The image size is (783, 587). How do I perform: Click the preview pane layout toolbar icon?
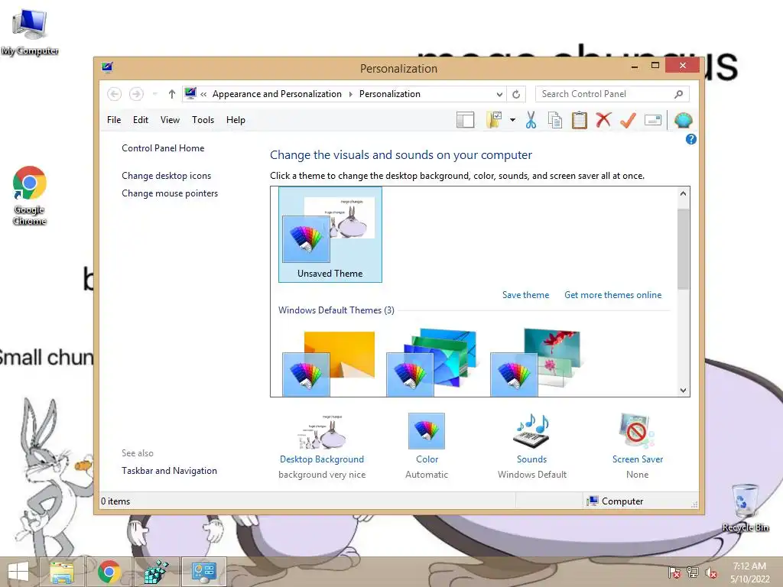tap(465, 120)
